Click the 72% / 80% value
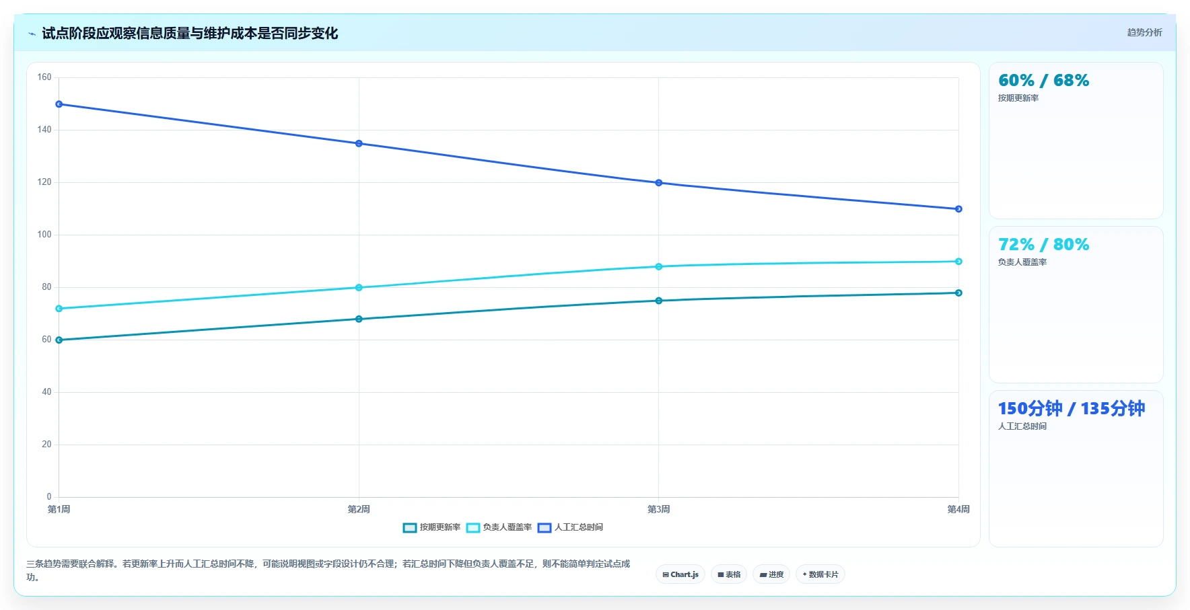 tap(1043, 245)
